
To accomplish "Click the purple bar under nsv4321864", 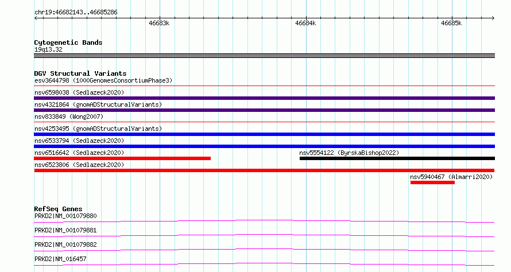I will pyautogui.click(x=264, y=110).
